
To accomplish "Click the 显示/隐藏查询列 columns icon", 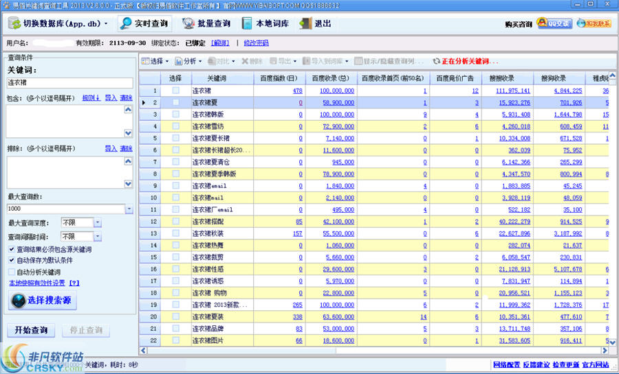I will tap(358, 61).
